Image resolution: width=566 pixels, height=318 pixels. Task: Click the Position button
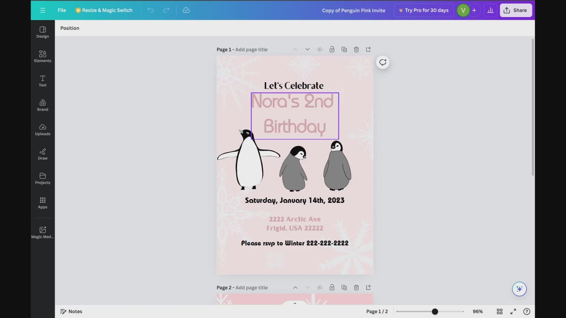point(70,28)
